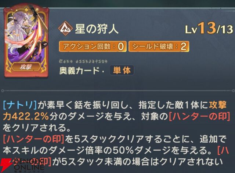235x173 pixels.
Task: Click the 単体 target type tag
Action: click(x=122, y=70)
